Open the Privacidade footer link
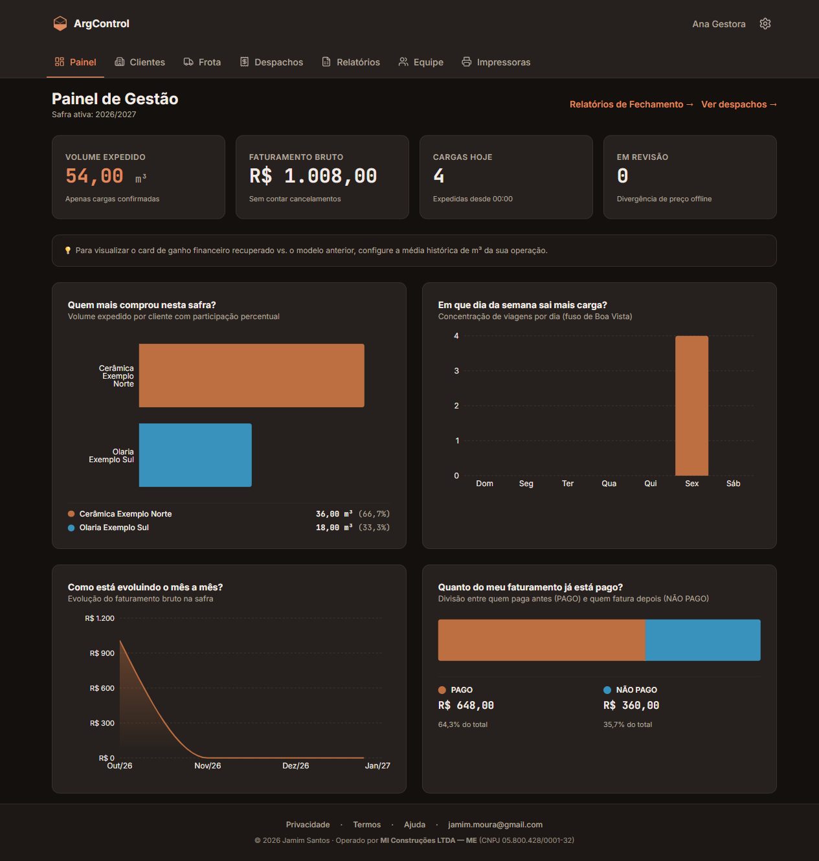819x861 pixels. [308, 825]
